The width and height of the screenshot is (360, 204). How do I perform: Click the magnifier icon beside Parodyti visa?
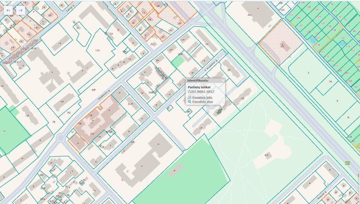pos(189,102)
